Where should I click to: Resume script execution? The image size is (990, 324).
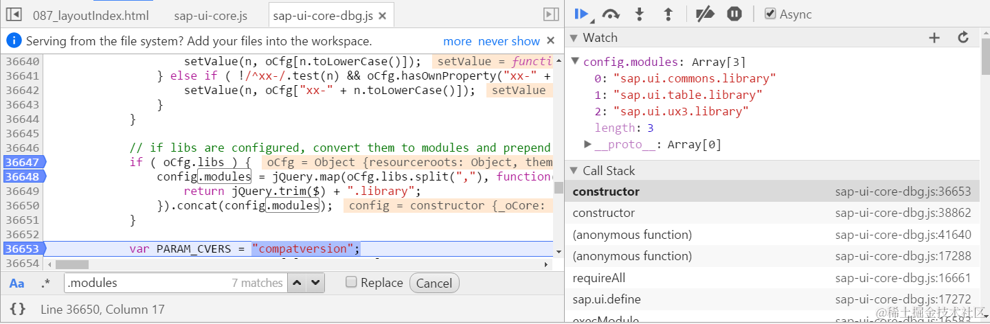[581, 14]
